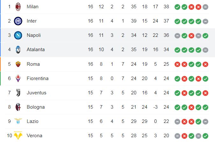215x142 pixels.
Task: Click Milan's first green win indicator
Action: click(177, 7)
